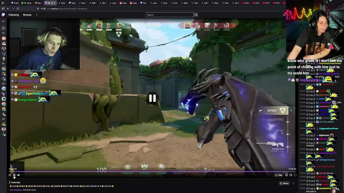Switch to the Emily browser tab
Image resolution: width=344 pixels, height=193 pixels.
click(62, 3)
